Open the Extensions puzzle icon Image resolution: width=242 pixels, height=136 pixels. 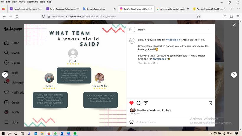[231, 16]
